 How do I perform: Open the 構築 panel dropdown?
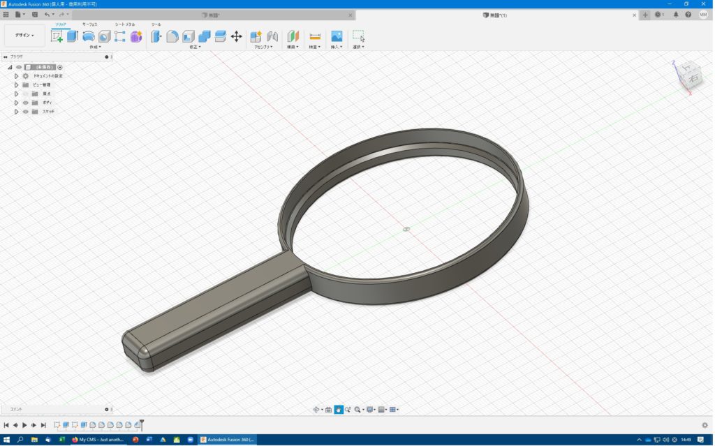click(293, 47)
